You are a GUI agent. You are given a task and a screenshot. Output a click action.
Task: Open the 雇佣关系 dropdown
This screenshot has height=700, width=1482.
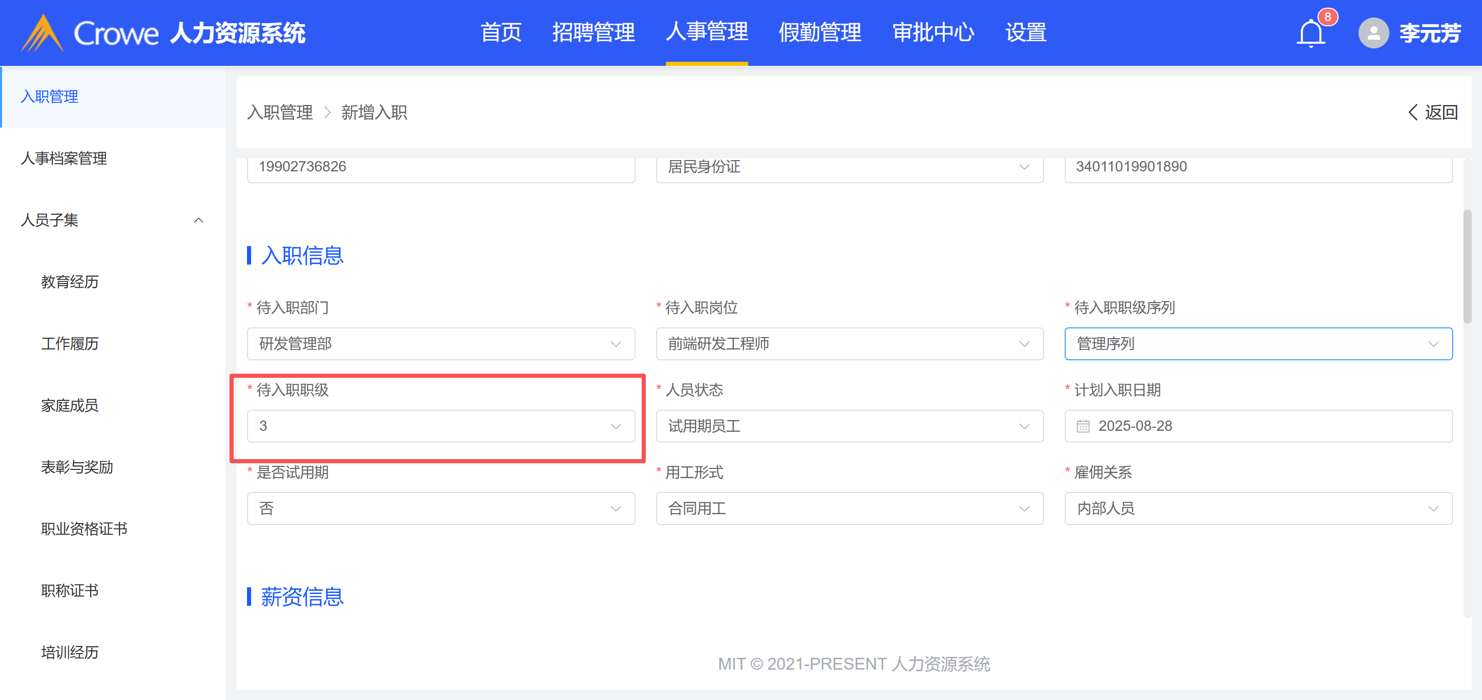click(1258, 509)
